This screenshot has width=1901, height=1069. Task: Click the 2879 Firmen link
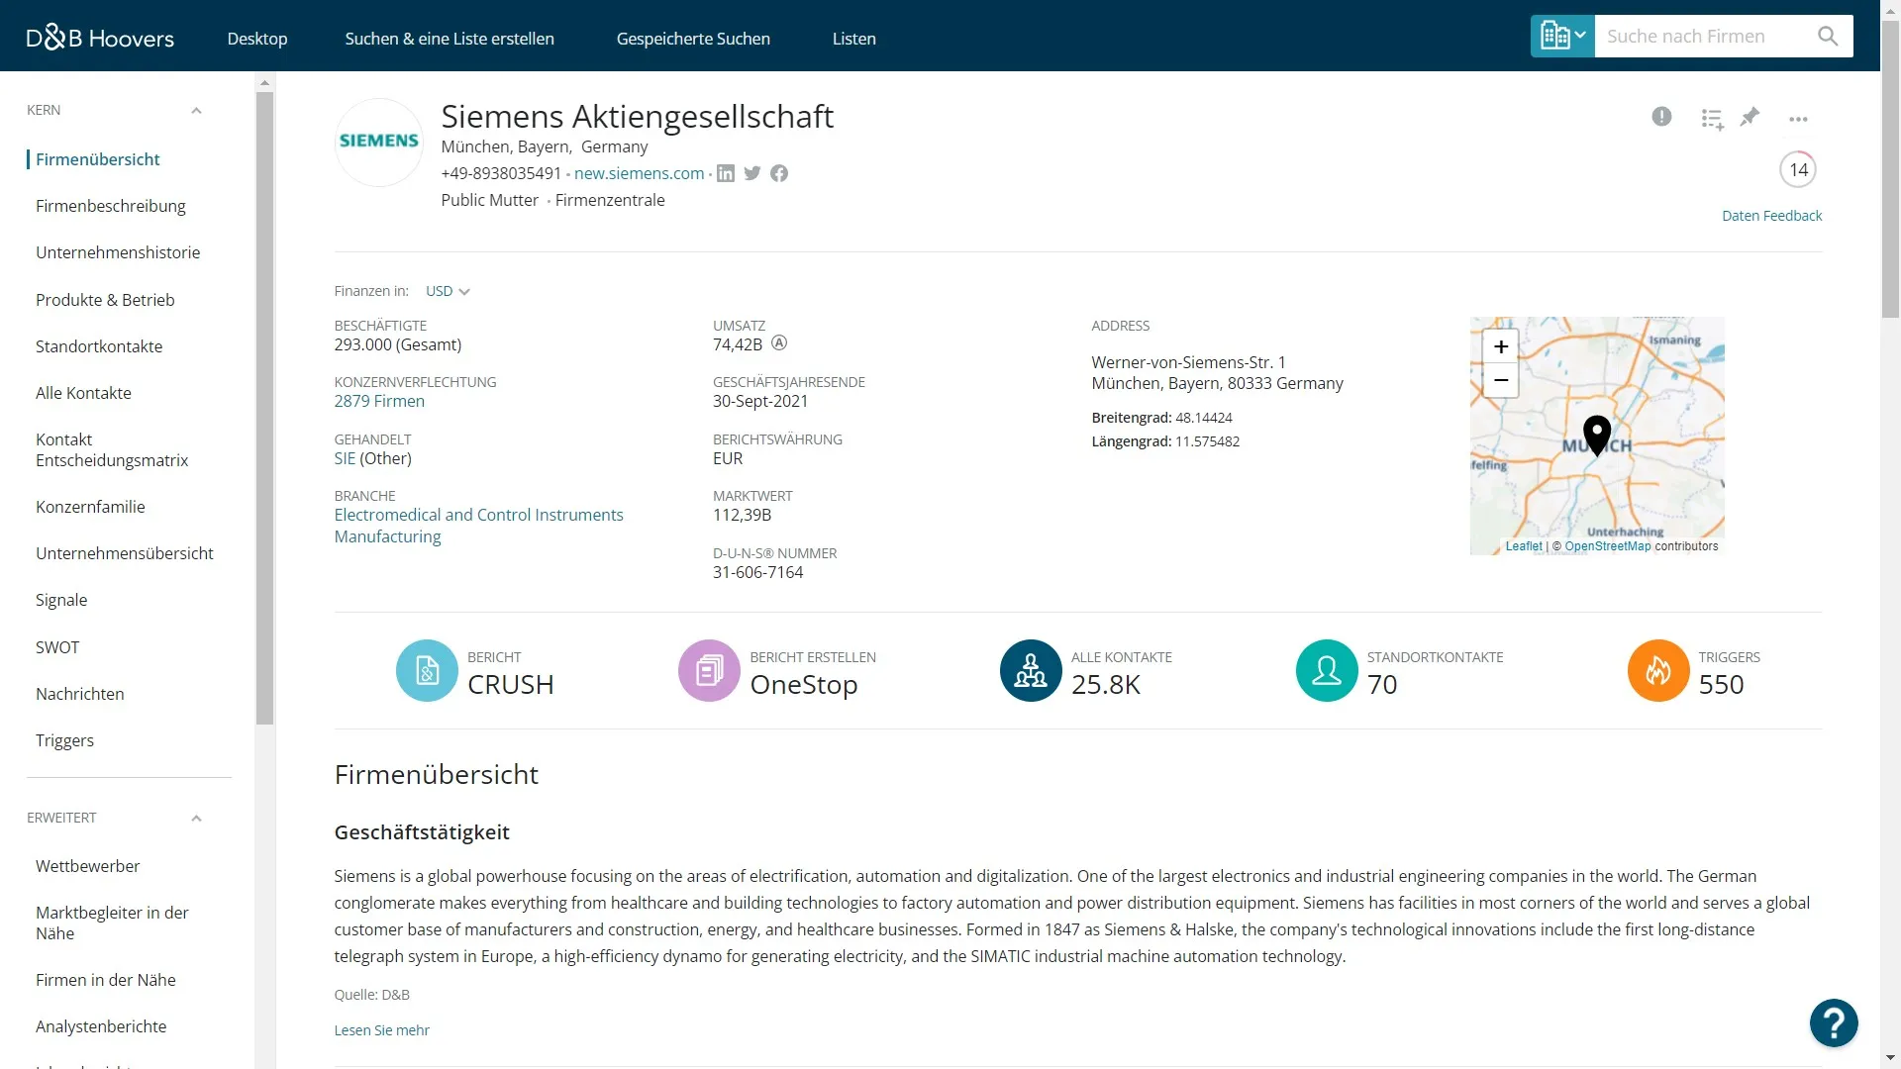(x=379, y=401)
